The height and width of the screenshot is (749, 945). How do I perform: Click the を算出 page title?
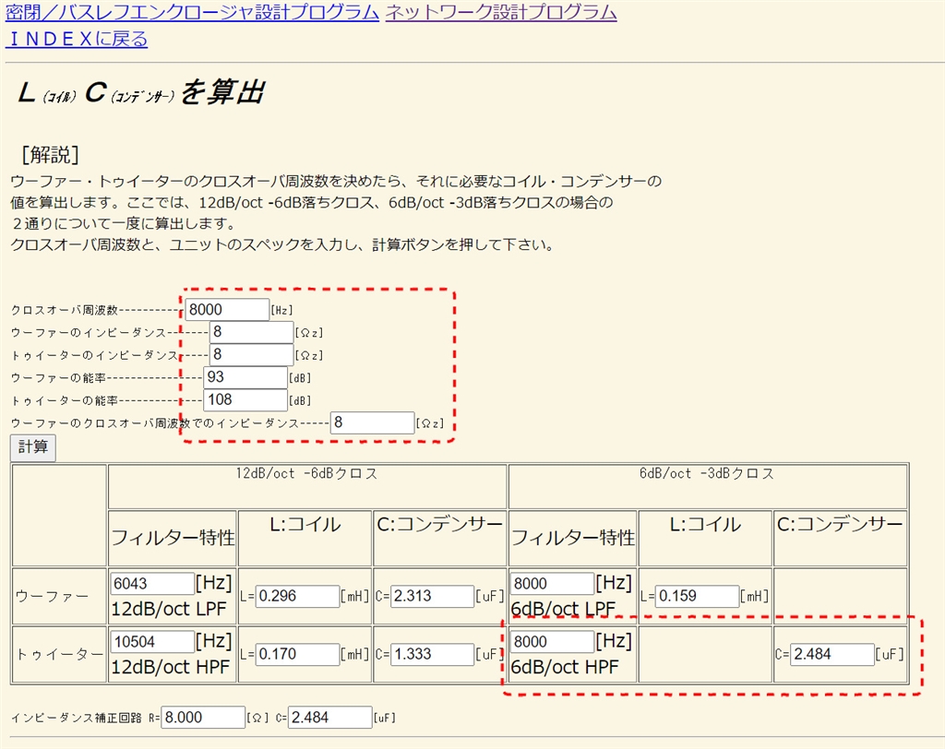coord(222,92)
